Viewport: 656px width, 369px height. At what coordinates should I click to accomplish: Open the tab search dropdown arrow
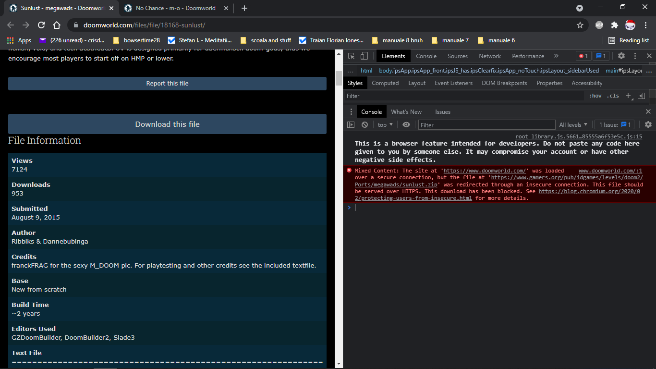click(580, 8)
